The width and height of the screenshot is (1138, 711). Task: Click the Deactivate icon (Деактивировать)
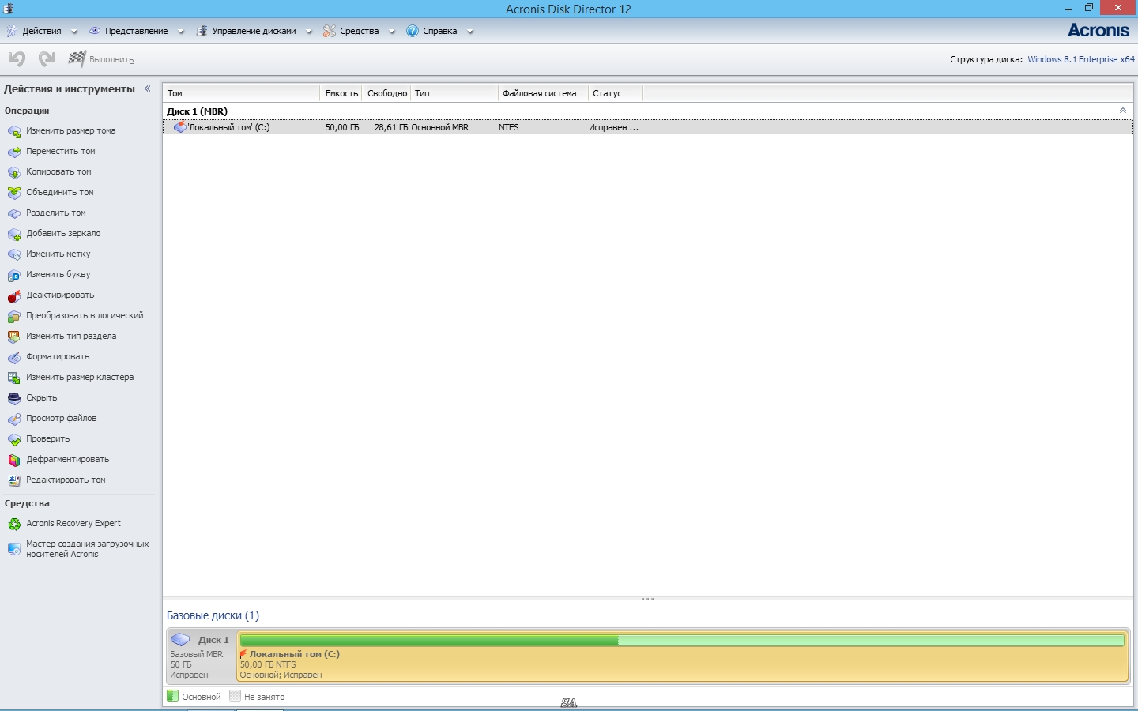[x=14, y=295]
